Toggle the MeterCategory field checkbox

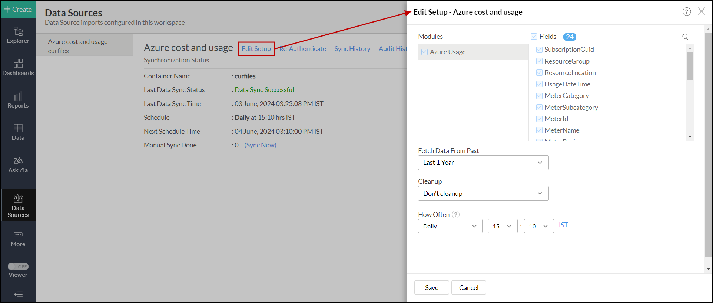coord(539,96)
